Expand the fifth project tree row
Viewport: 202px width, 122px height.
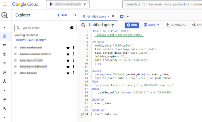tap(15, 73)
